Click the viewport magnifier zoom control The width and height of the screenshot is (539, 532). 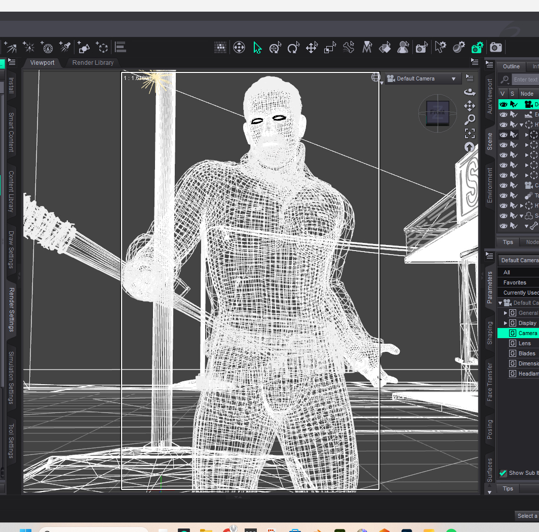click(470, 119)
